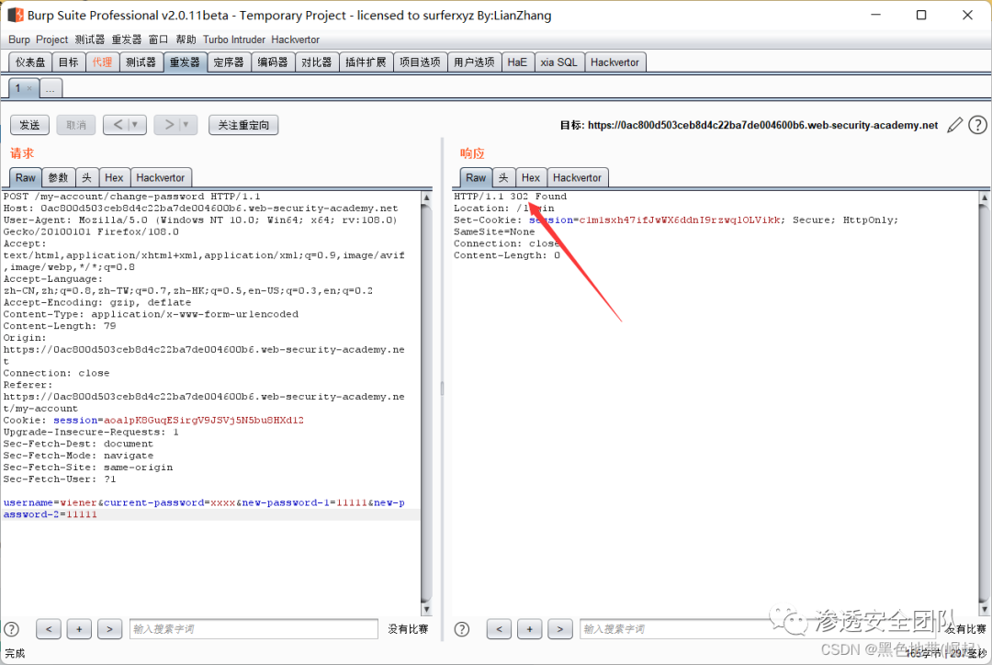Viewport: 992px width, 665px height.
Task: Open the Project menu
Action: point(51,39)
